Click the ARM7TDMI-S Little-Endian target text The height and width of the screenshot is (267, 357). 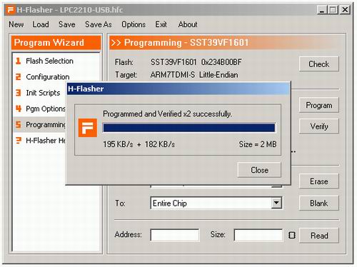[194, 75]
